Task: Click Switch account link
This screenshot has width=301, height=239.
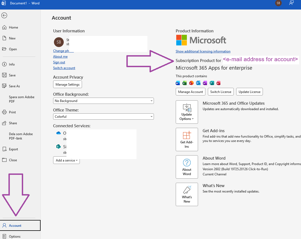Action: (64, 68)
